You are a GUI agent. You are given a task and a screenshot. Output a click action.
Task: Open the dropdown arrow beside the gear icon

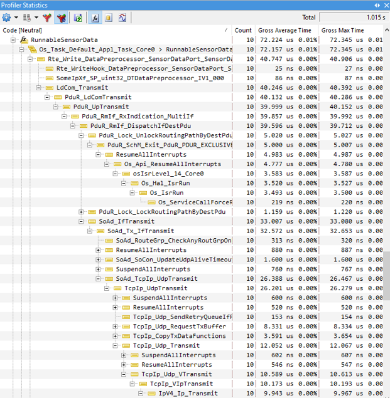tap(16, 18)
